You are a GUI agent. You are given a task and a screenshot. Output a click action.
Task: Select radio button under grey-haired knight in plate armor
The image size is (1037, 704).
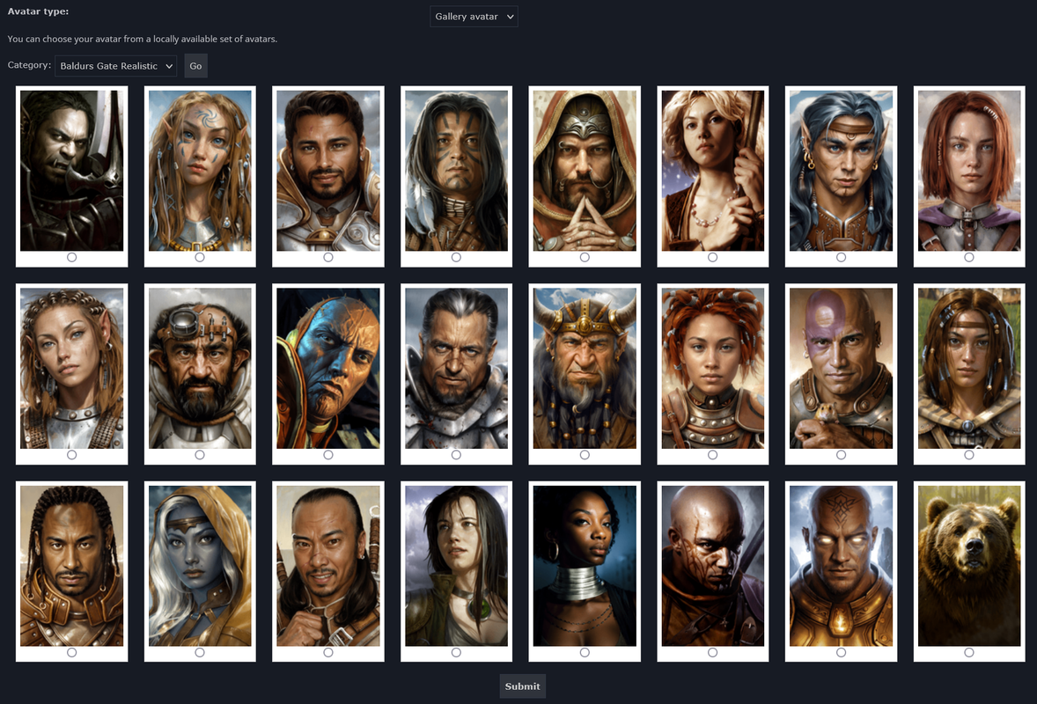(x=456, y=455)
